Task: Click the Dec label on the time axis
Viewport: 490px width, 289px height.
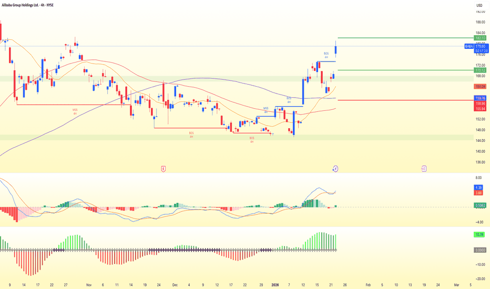Action: (175, 283)
